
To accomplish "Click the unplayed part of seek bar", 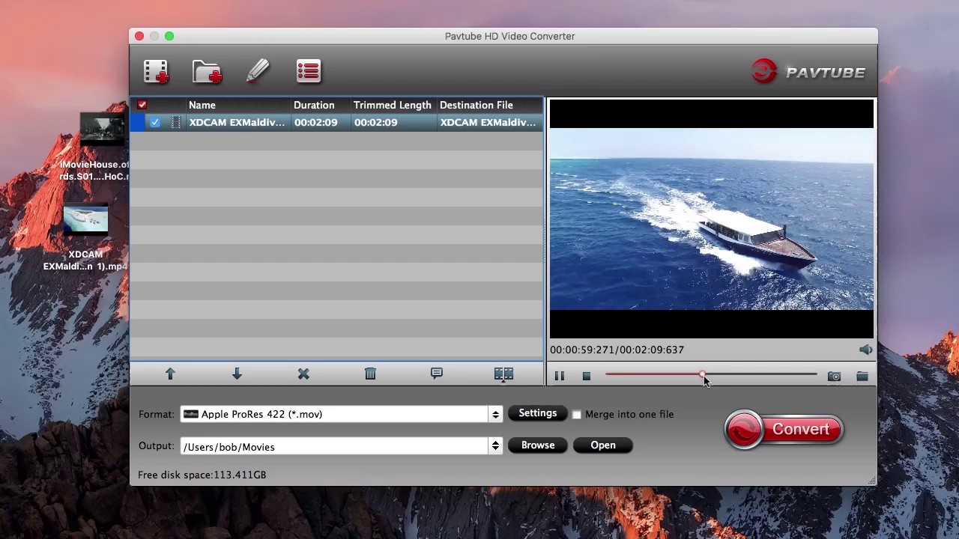I will 760,374.
